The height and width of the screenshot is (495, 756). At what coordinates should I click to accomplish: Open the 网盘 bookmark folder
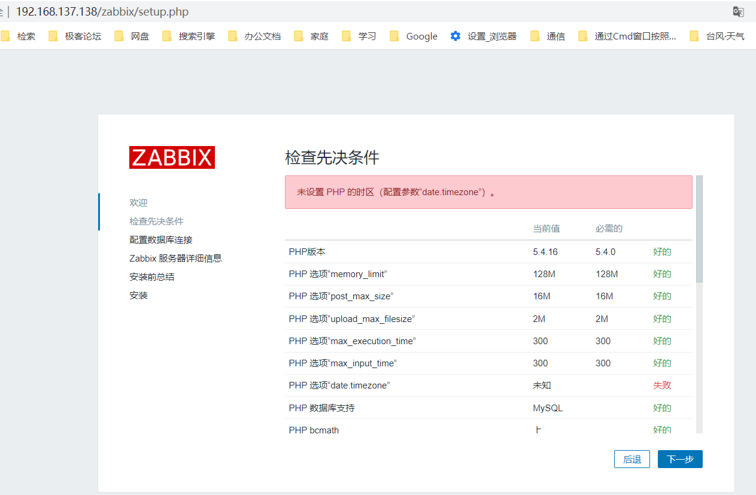(x=132, y=36)
